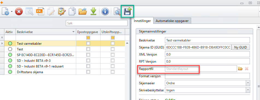
Task: Toggle Epostoppgave checkbox for Test row
Action: [88, 49]
